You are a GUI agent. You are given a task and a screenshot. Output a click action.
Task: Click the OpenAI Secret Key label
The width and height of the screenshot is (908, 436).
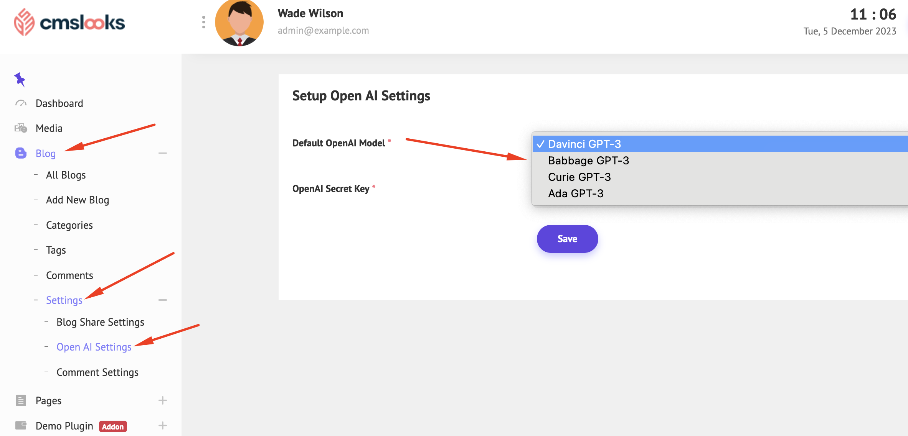330,189
